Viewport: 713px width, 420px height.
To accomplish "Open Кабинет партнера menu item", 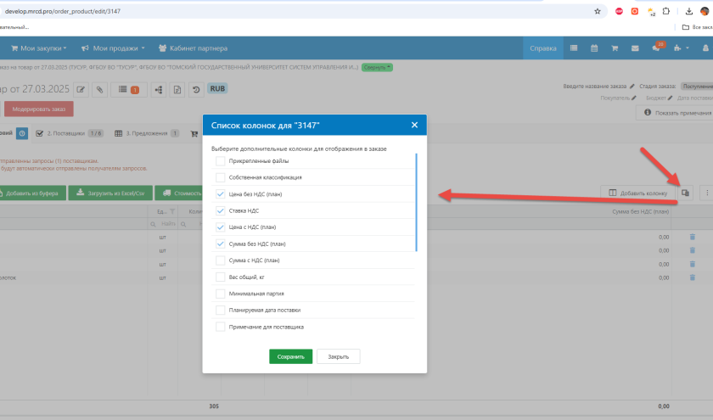I will tap(193, 48).
